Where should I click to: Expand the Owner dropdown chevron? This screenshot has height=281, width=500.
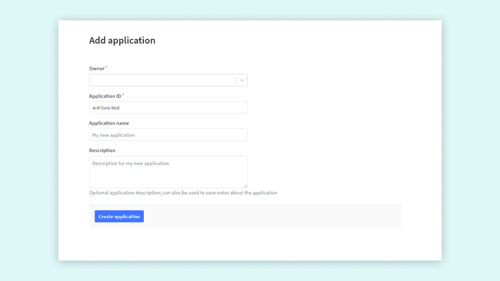click(x=242, y=80)
